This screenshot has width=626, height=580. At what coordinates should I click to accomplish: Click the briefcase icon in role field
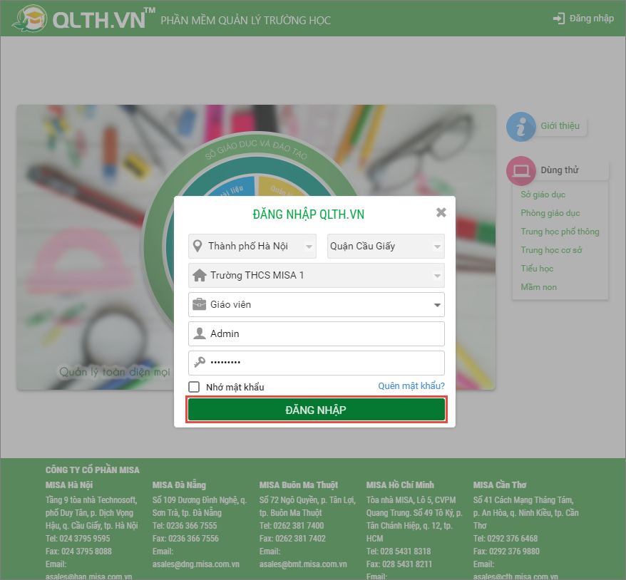click(x=199, y=304)
